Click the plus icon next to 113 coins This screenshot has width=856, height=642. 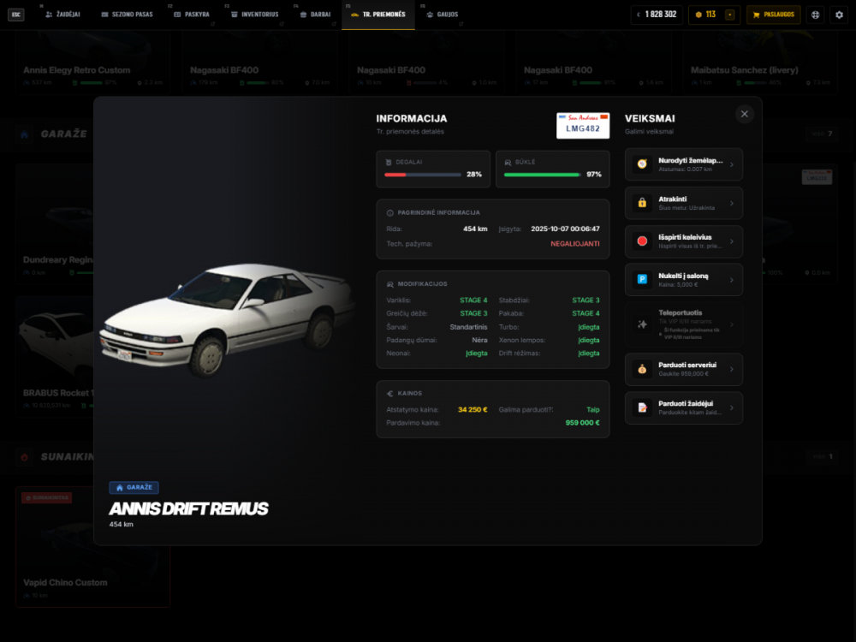coord(729,15)
